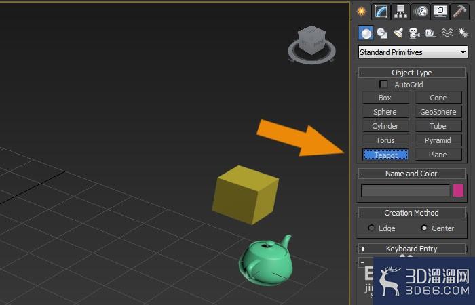Open the Hierarchy panel tab
This screenshot has height=305, width=475.
[400, 12]
